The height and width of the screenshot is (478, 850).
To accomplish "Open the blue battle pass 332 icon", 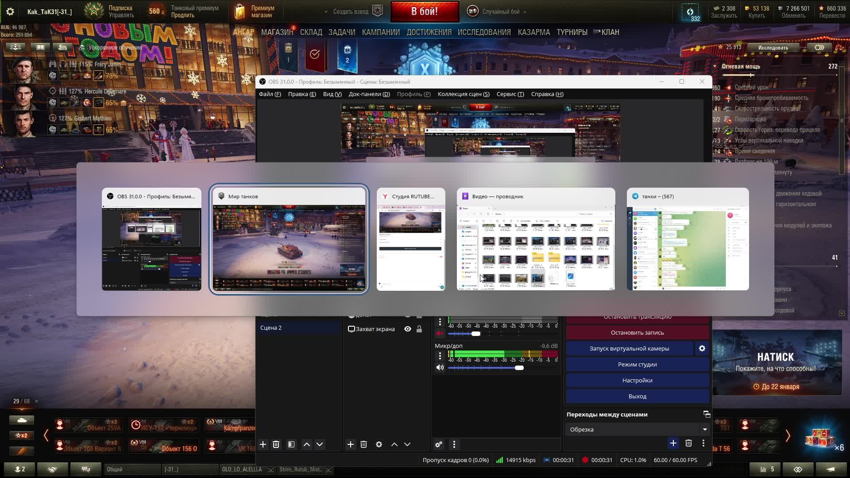I will [690, 12].
